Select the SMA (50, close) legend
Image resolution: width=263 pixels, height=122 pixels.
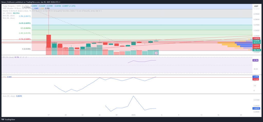click(x=8, y=16)
